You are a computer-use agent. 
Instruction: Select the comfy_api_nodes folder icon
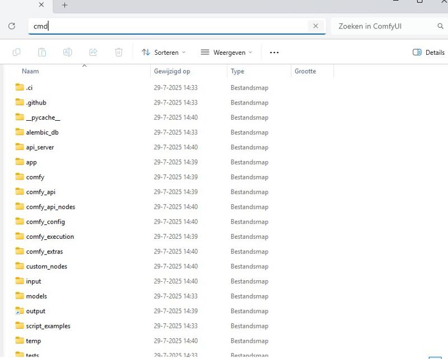(20, 206)
